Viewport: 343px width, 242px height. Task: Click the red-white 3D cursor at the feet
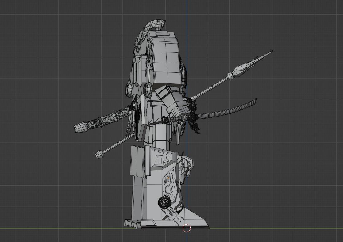tap(187, 228)
